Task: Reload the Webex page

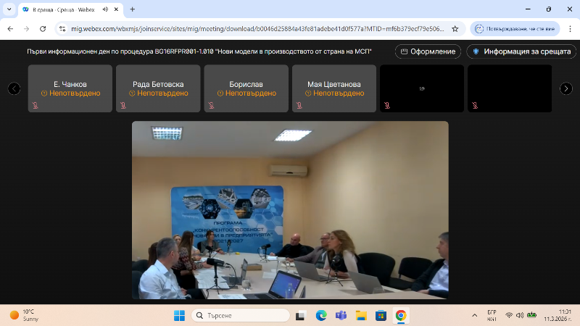Action: coord(43,29)
